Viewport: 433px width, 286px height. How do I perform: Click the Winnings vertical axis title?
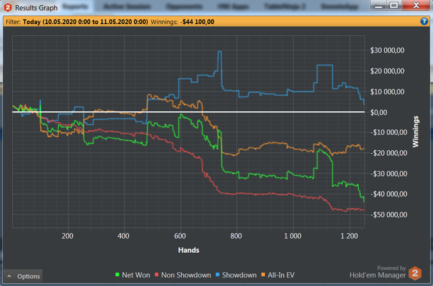(x=415, y=132)
